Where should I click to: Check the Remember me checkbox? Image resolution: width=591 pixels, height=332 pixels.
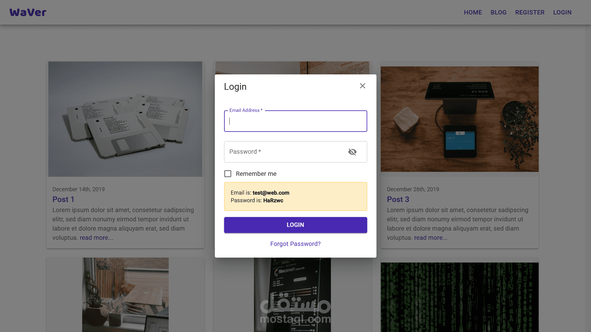click(228, 174)
